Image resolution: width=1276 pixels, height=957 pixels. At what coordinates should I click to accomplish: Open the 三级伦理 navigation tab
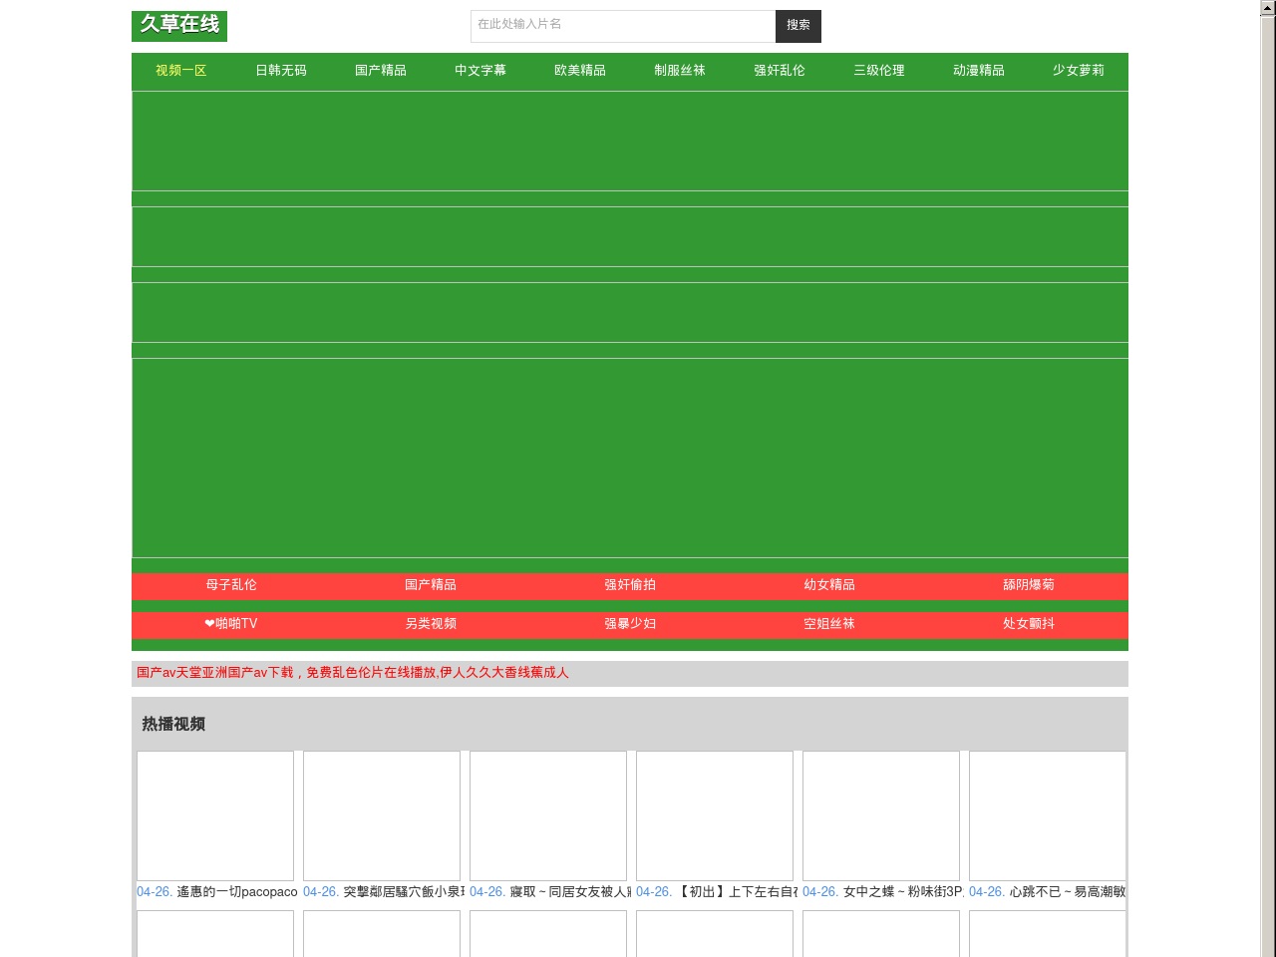[879, 71]
